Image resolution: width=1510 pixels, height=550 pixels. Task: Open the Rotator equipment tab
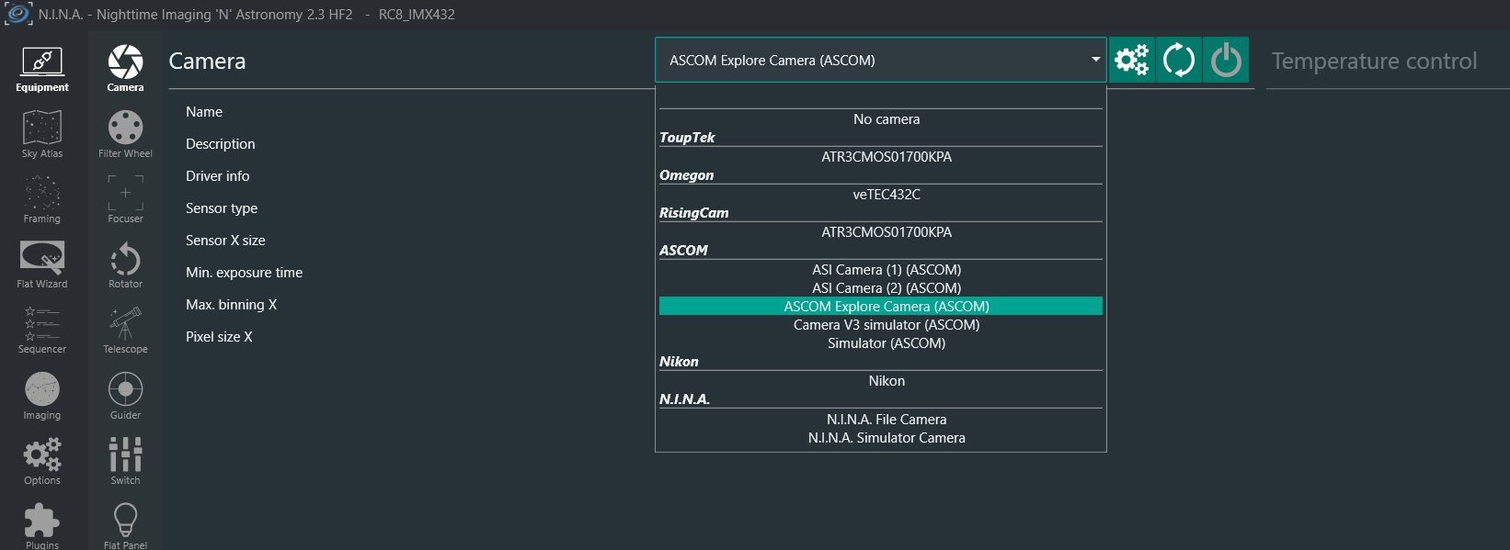(125, 264)
